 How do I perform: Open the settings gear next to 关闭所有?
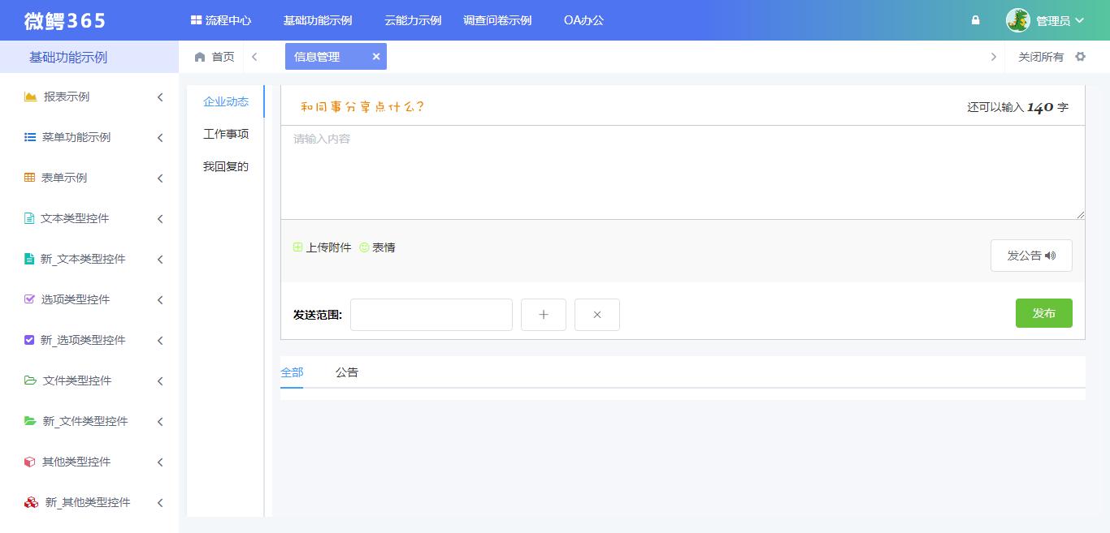[1080, 57]
